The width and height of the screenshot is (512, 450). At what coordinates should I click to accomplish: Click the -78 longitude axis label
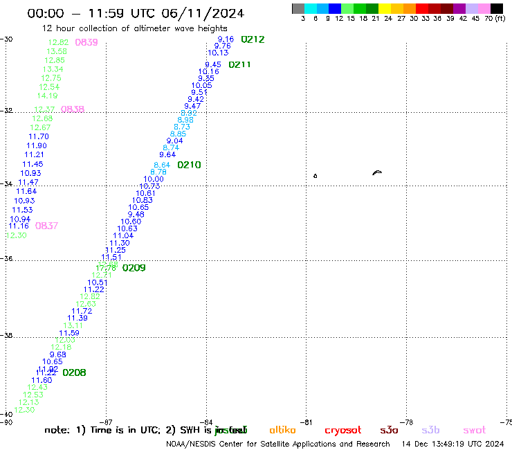point(407,422)
